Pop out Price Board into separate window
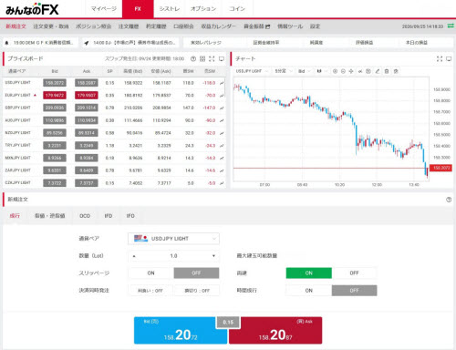 222,59
